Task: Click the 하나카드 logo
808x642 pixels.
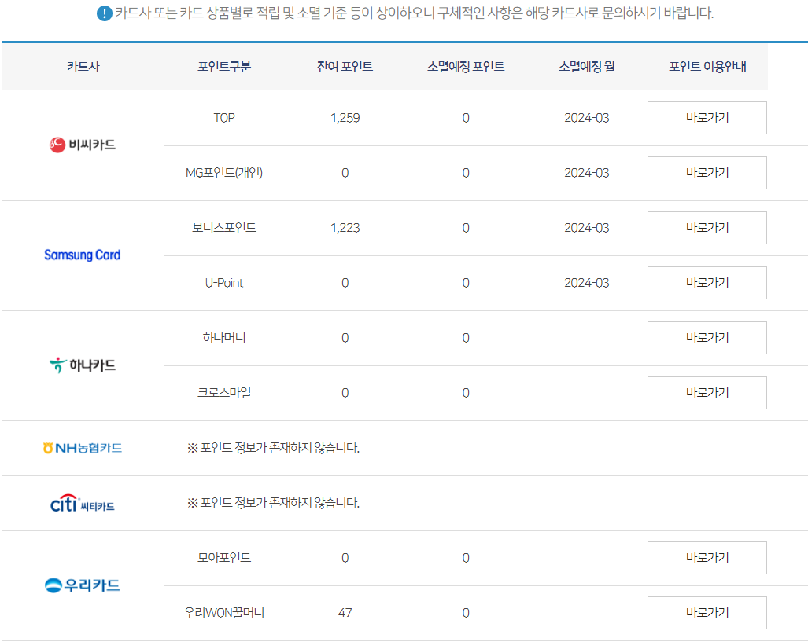Action: click(x=81, y=365)
